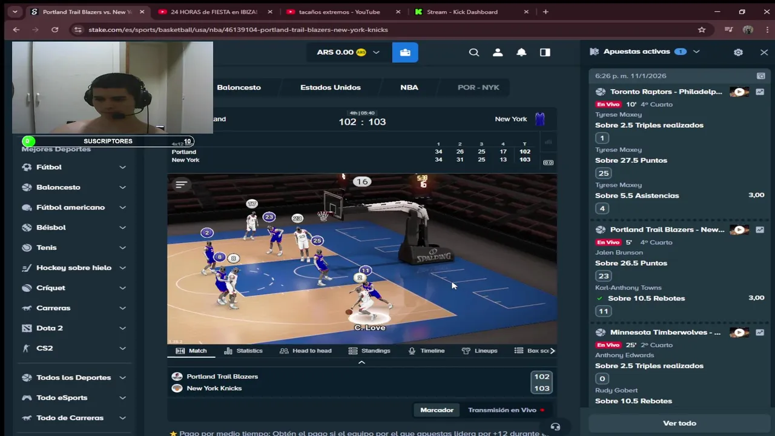The width and height of the screenshot is (775, 436).
Task: Open the ARS 0.00 currency dropdown
Action: (x=348, y=52)
